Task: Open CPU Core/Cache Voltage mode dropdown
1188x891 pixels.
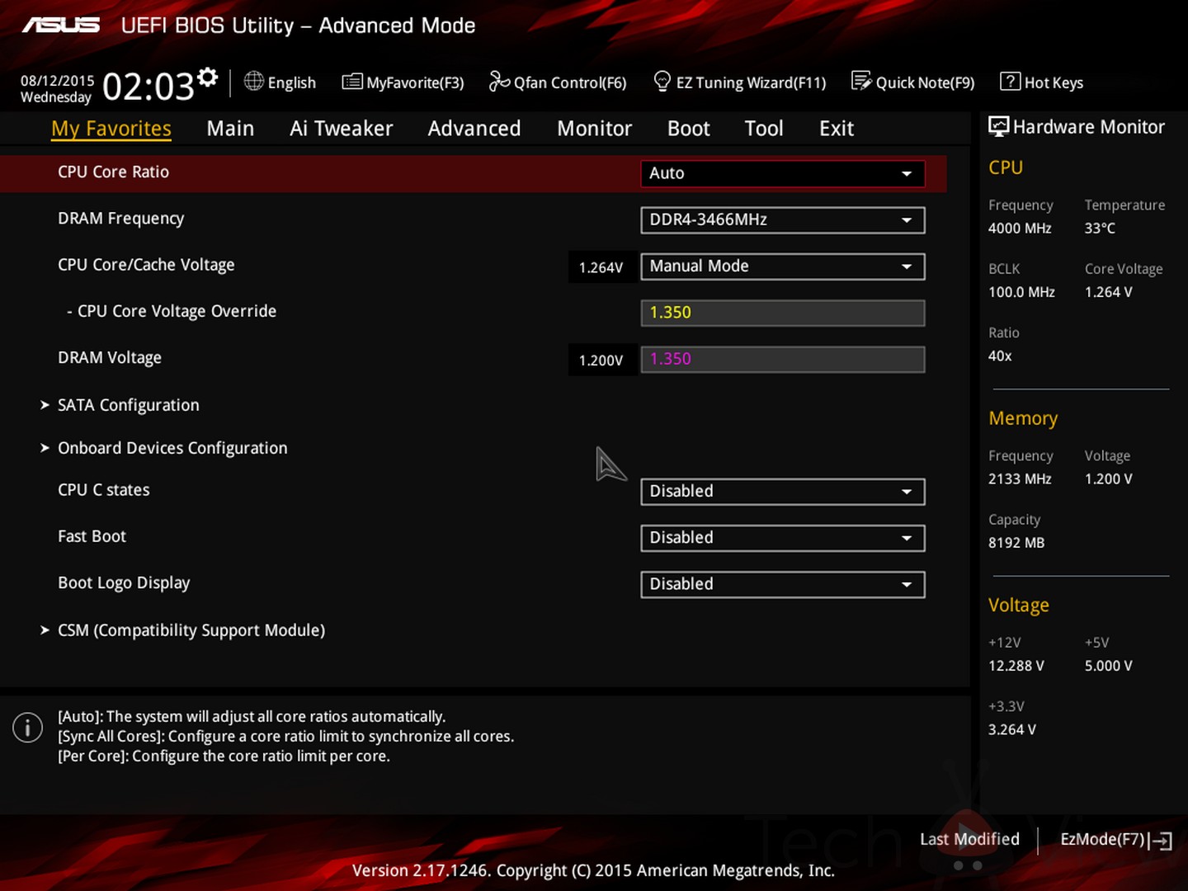Action: point(782,266)
